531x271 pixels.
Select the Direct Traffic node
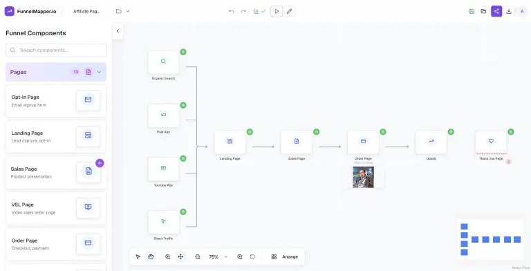pyautogui.click(x=163, y=222)
